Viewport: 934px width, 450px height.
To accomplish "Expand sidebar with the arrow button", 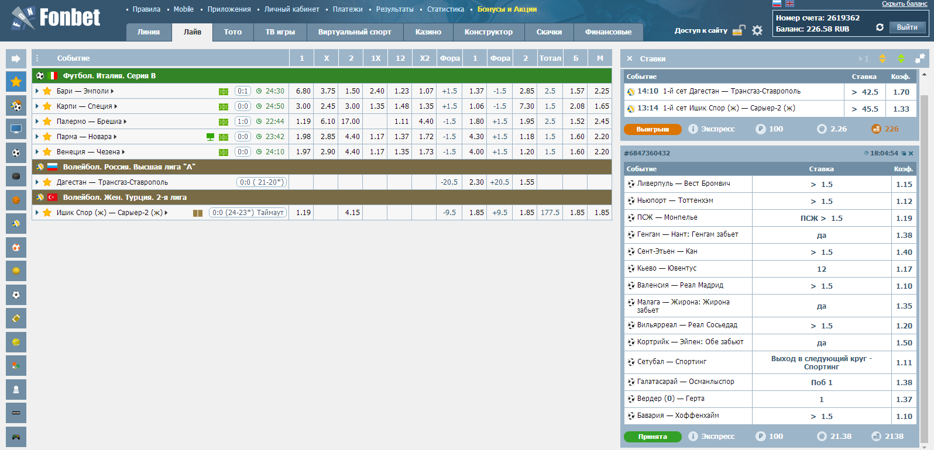I will (x=16, y=58).
